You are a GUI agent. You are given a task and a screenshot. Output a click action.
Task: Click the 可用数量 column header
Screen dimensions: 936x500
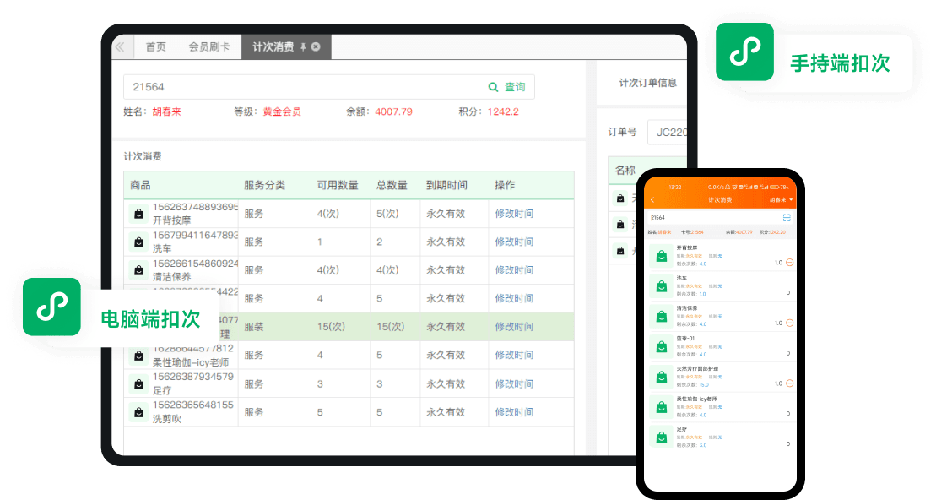tap(338, 185)
